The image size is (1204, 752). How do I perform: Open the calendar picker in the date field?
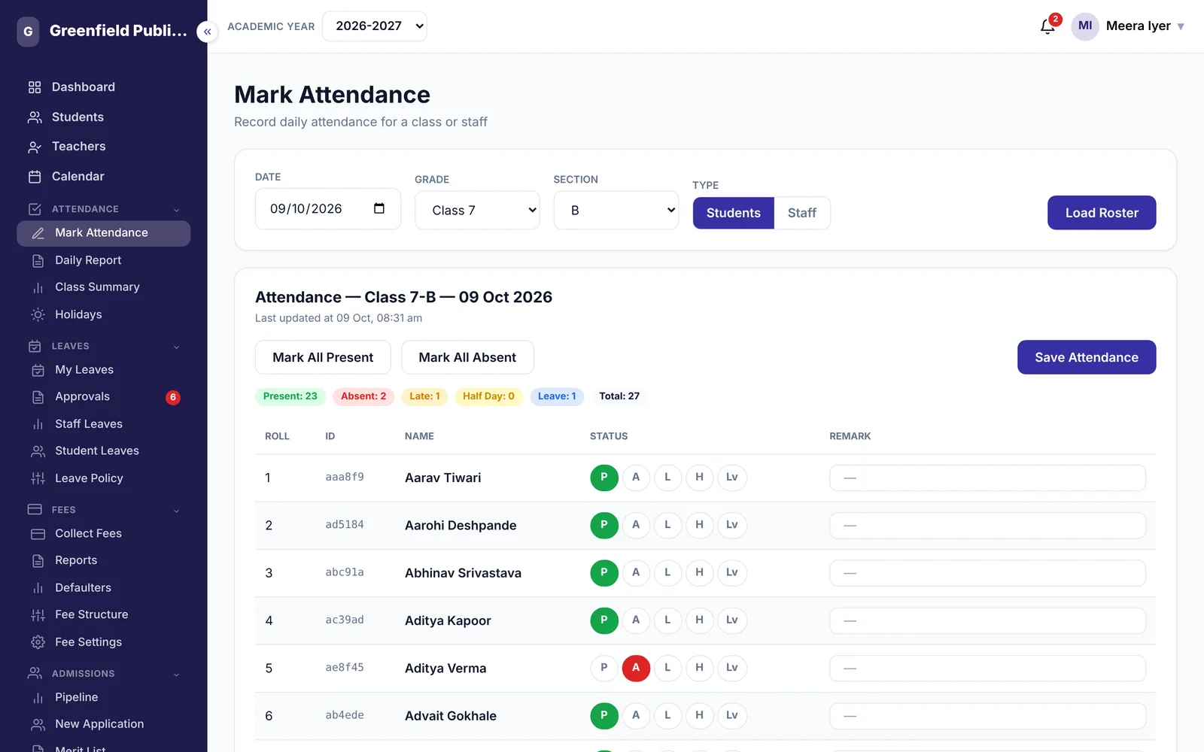click(379, 208)
